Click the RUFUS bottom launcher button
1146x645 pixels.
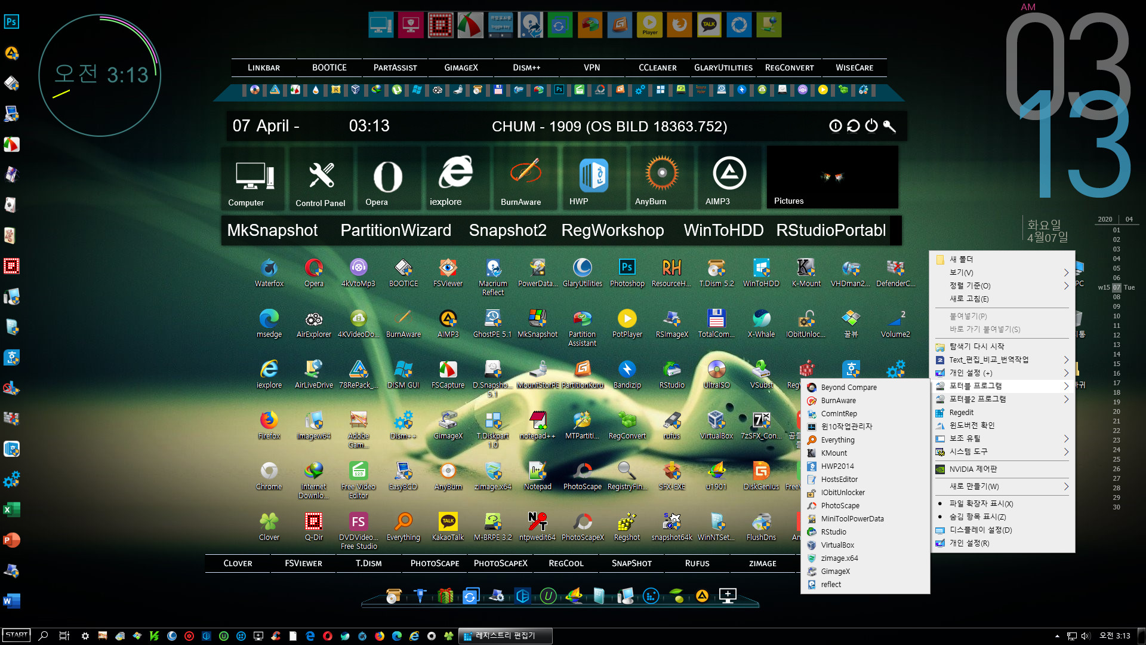[x=697, y=563]
